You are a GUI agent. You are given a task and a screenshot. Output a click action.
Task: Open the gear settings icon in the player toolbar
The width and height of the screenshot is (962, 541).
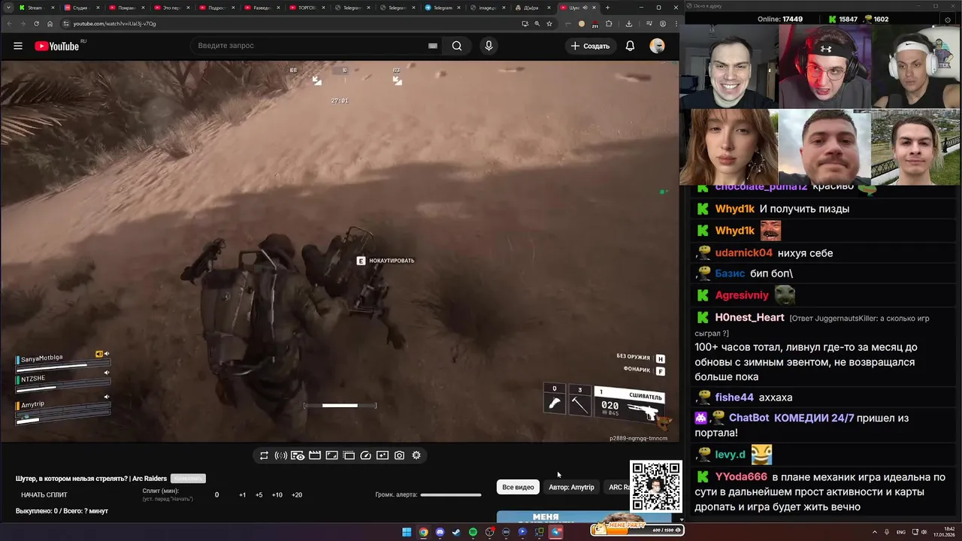tap(416, 455)
